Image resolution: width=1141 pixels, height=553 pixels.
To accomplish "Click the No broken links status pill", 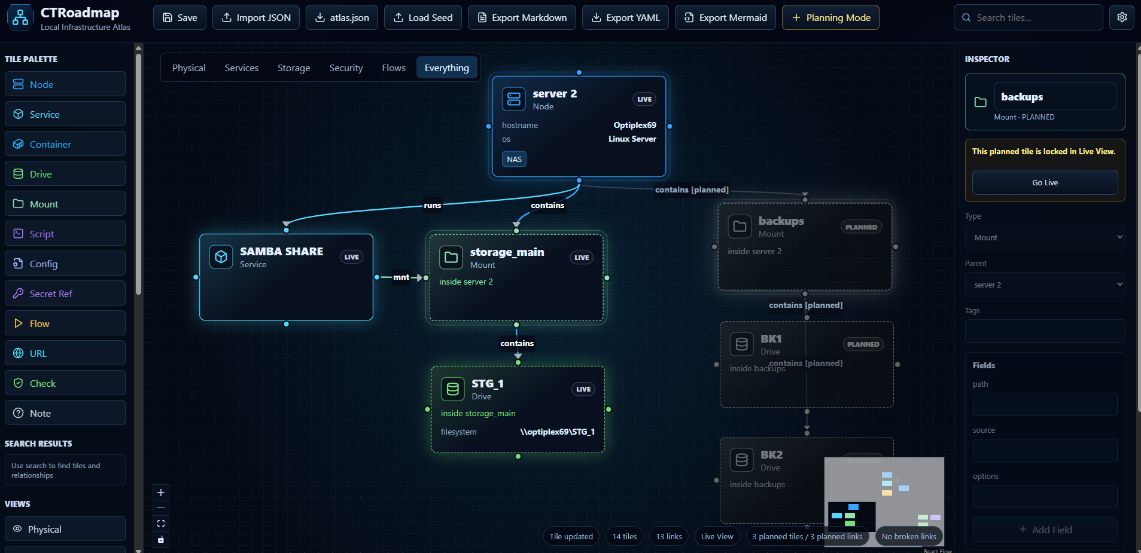I will point(909,536).
